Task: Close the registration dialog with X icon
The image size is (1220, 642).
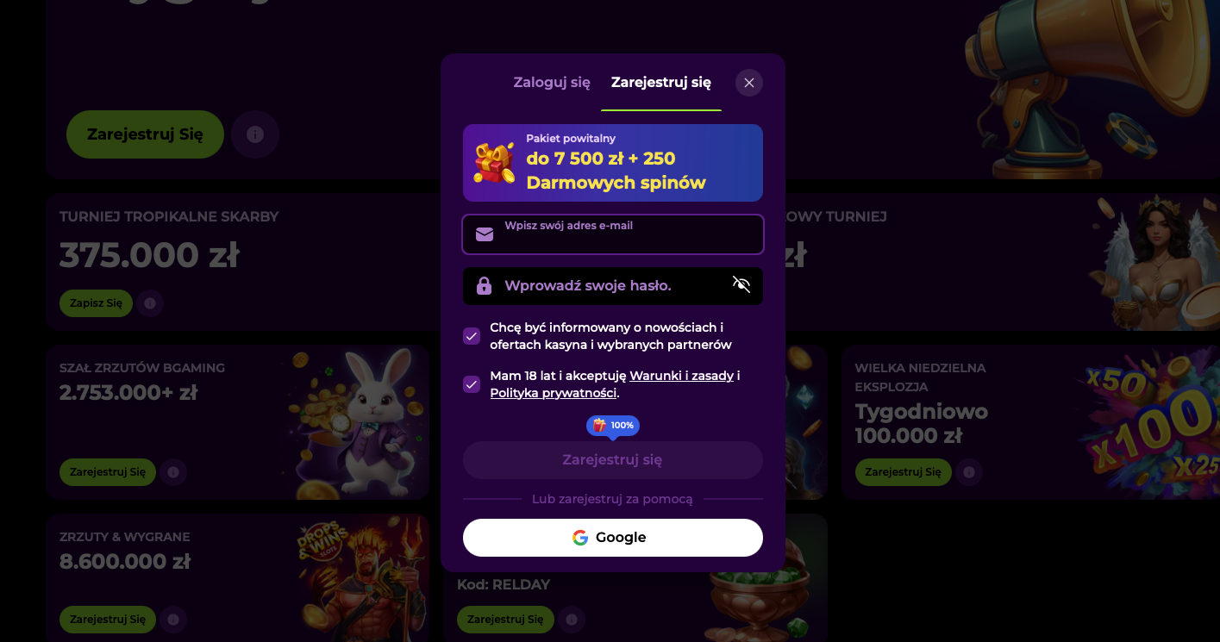Action: click(749, 83)
